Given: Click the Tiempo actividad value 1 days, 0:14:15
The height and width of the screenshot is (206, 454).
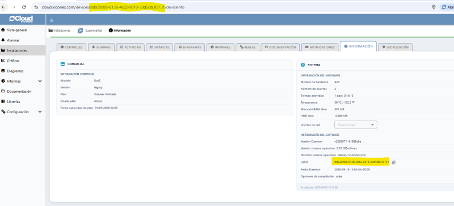Looking at the screenshot, I should click(x=343, y=96).
